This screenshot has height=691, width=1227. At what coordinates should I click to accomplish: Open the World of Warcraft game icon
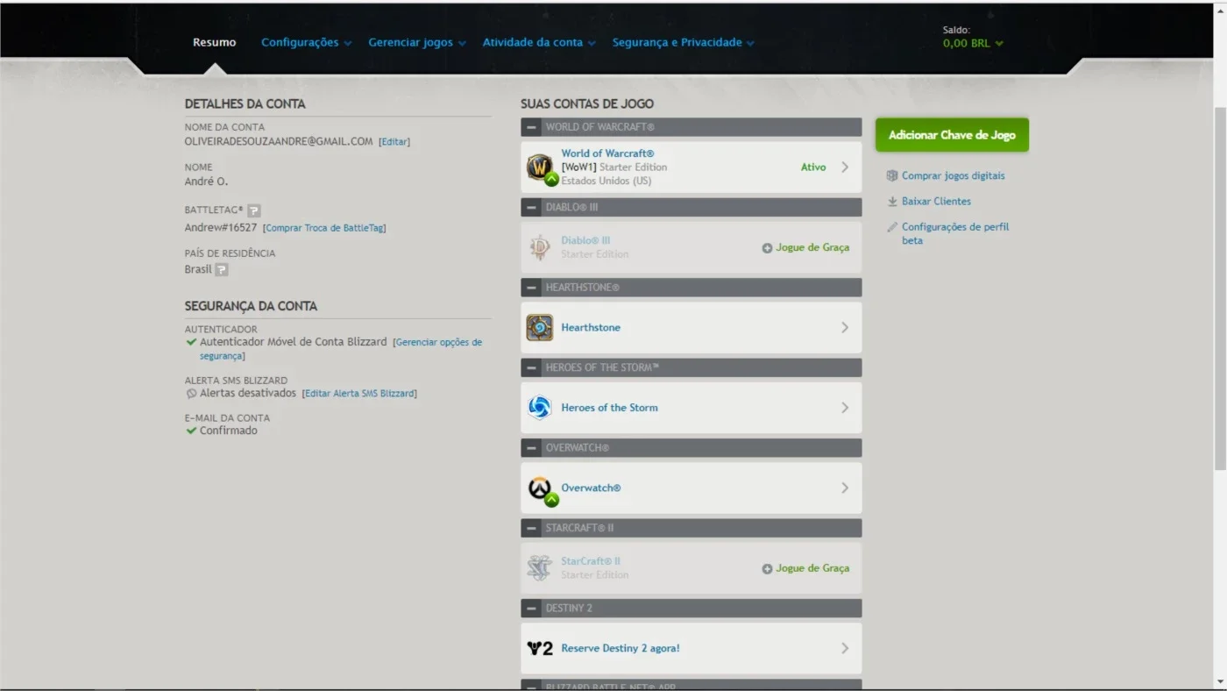[540, 167]
